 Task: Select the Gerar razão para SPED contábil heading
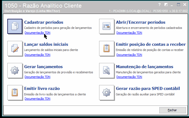click(148, 89)
